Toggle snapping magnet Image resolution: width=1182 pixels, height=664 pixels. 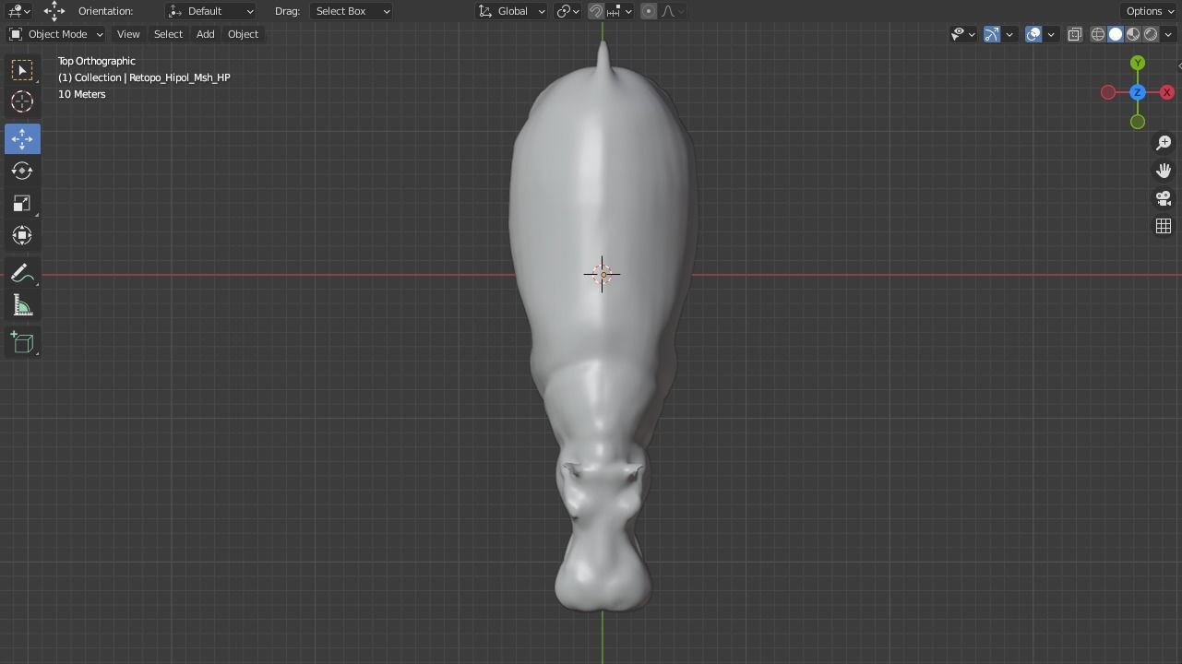point(596,11)
